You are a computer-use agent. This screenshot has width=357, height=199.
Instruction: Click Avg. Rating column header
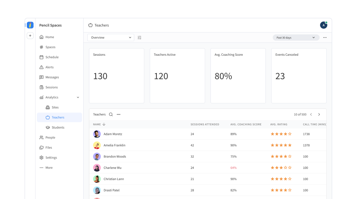[x=279, y=124]
